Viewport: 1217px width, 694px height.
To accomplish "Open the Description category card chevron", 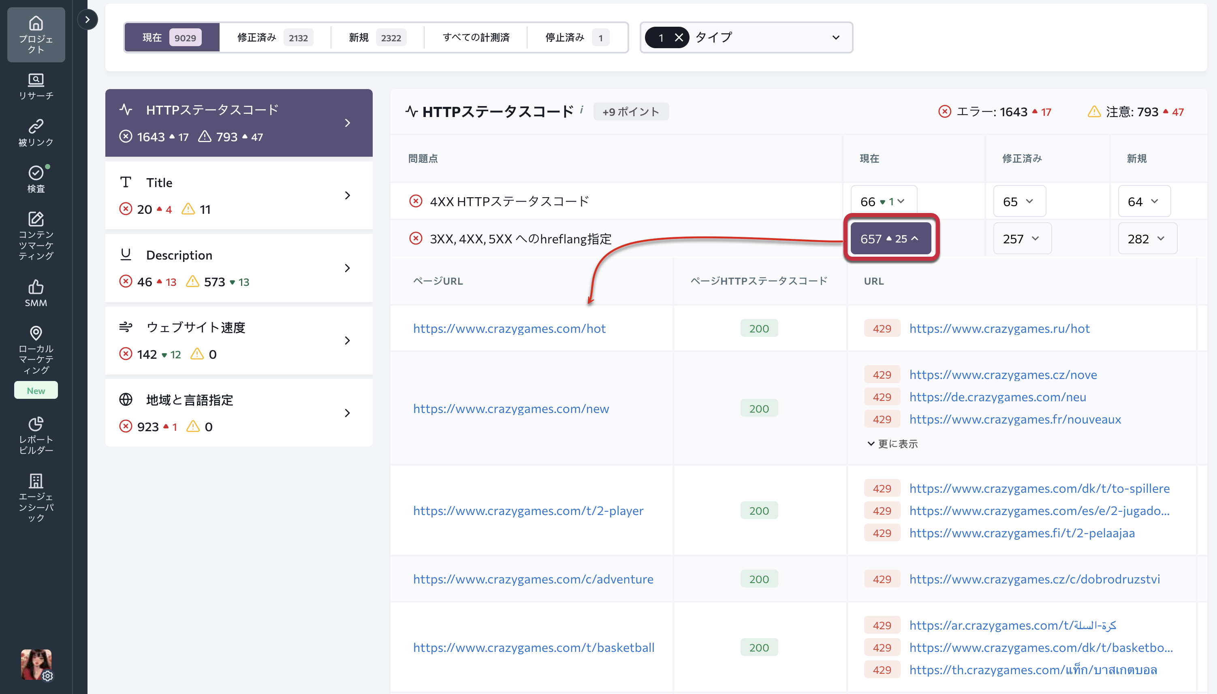I will tap(347, 268).
